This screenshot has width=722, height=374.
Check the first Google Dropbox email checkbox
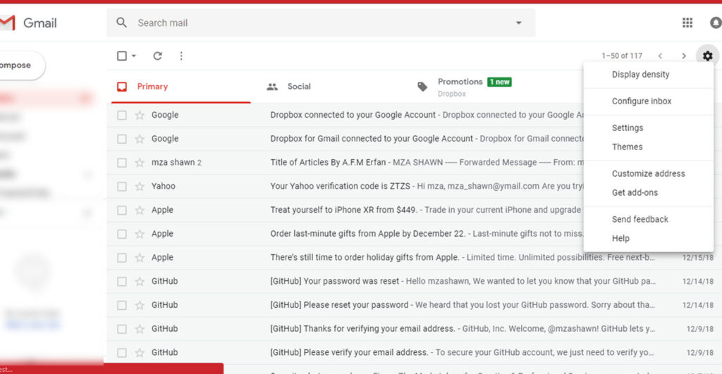point(121,115)
